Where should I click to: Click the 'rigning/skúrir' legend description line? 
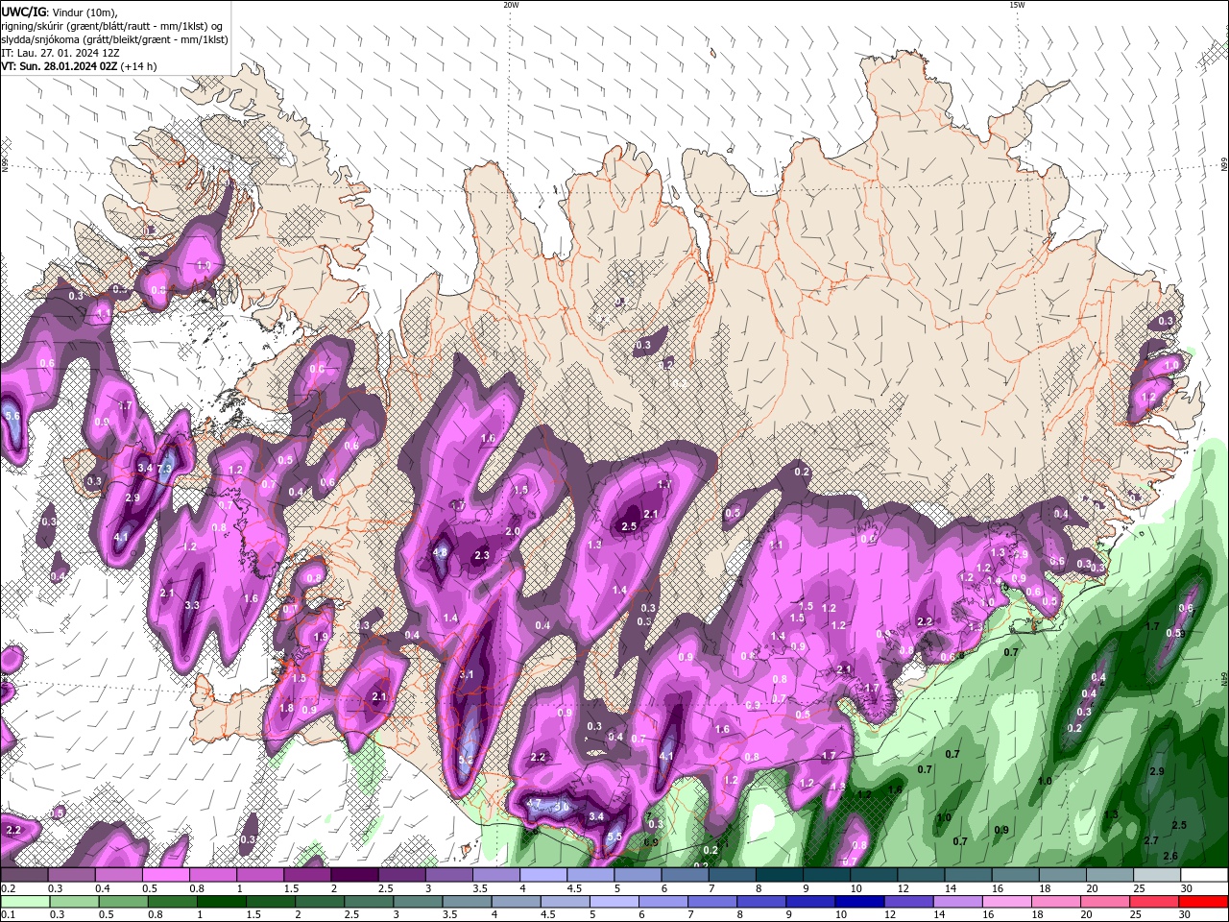click(113, 26)
